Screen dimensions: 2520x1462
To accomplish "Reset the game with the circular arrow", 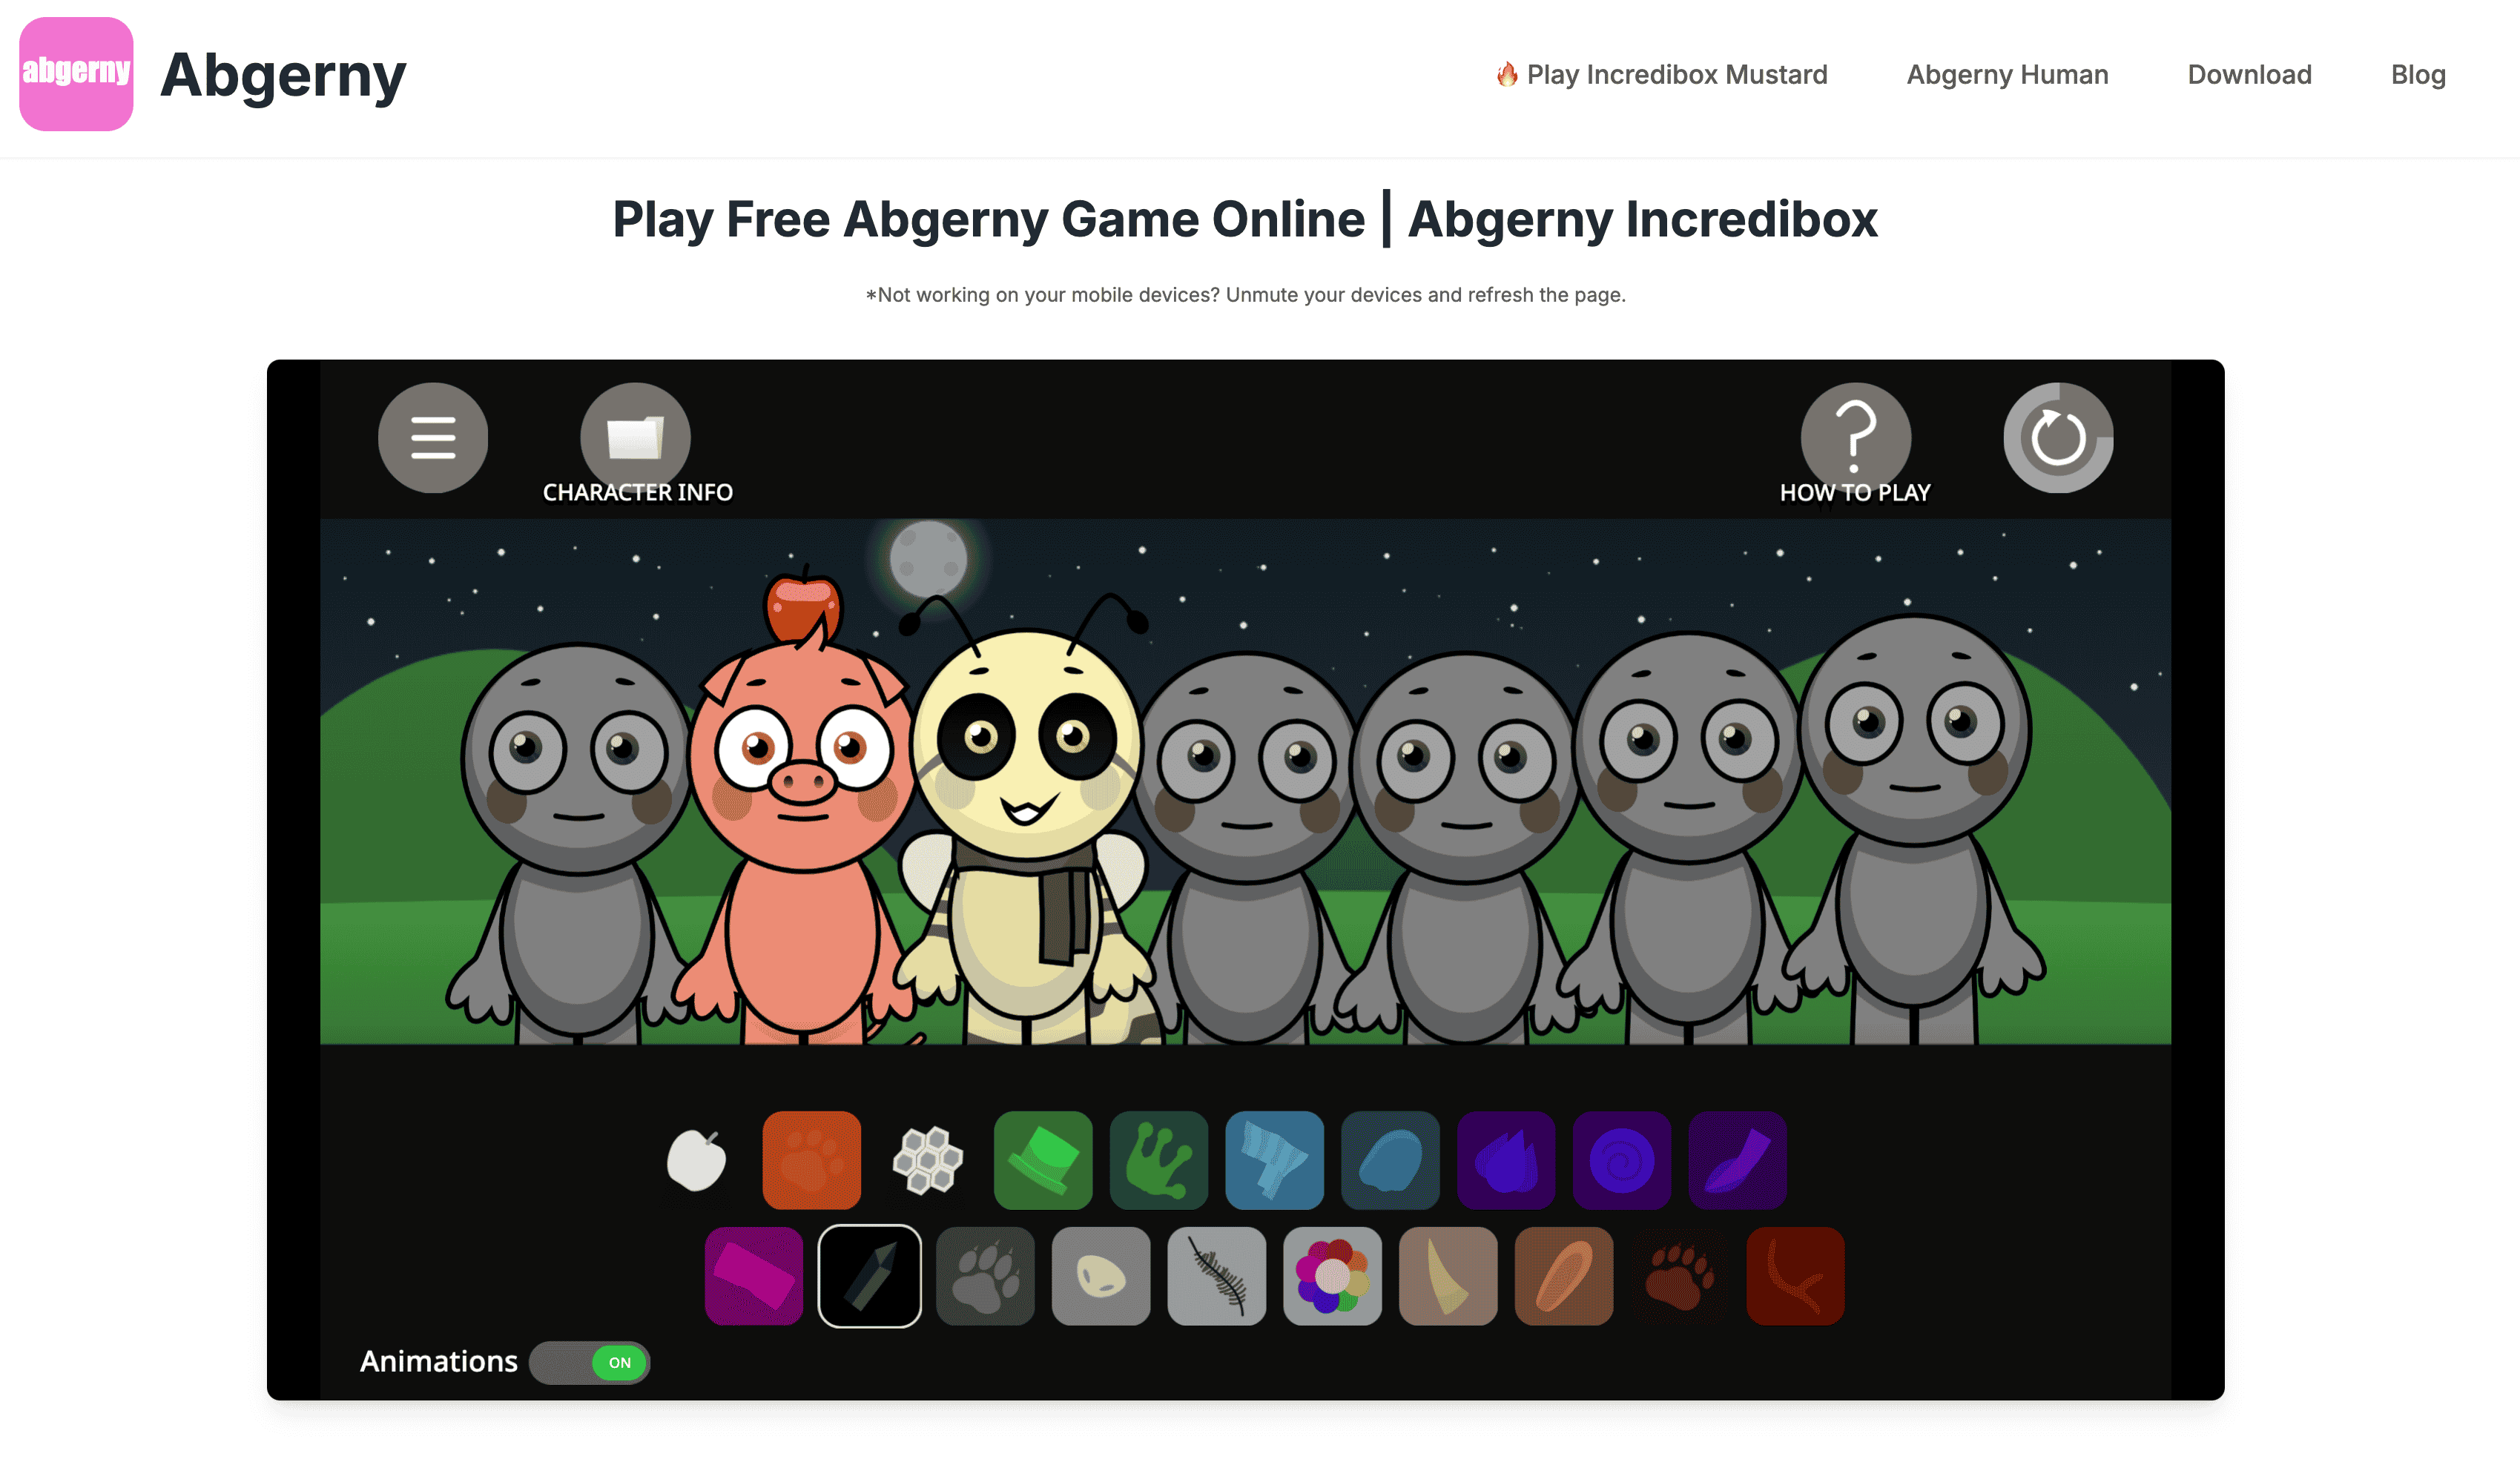I will 2058,437.
